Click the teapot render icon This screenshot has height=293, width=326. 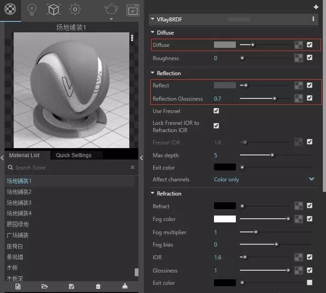[111, 9]
